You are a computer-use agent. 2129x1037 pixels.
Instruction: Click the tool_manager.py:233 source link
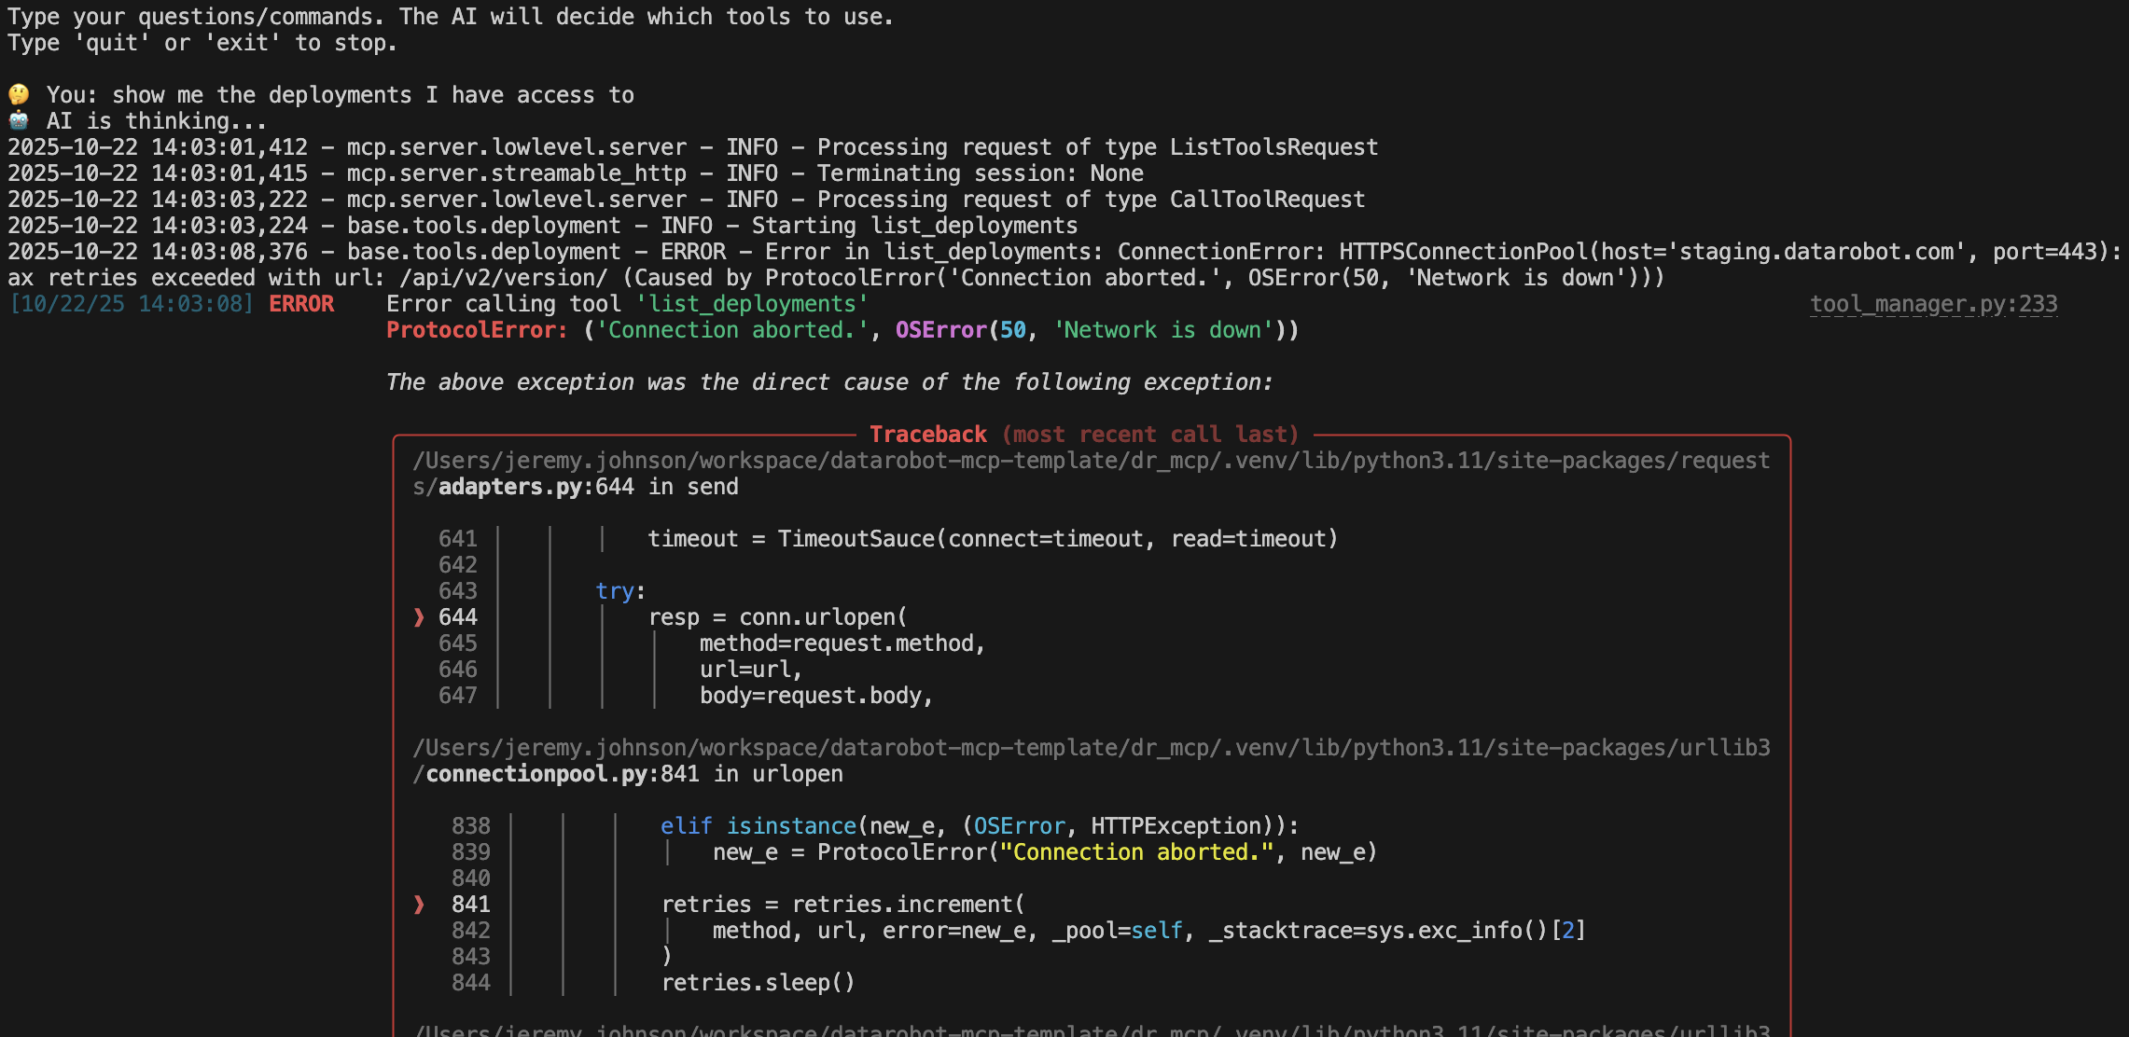(x=1933, y=304)
